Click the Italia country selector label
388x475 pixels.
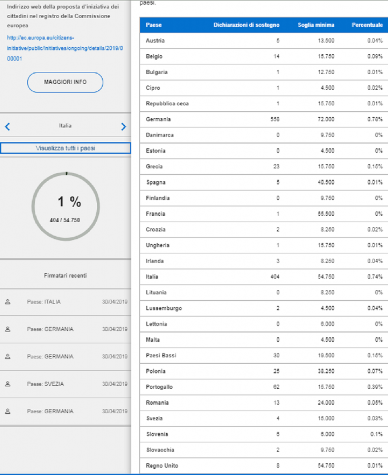tap(65, 126)
